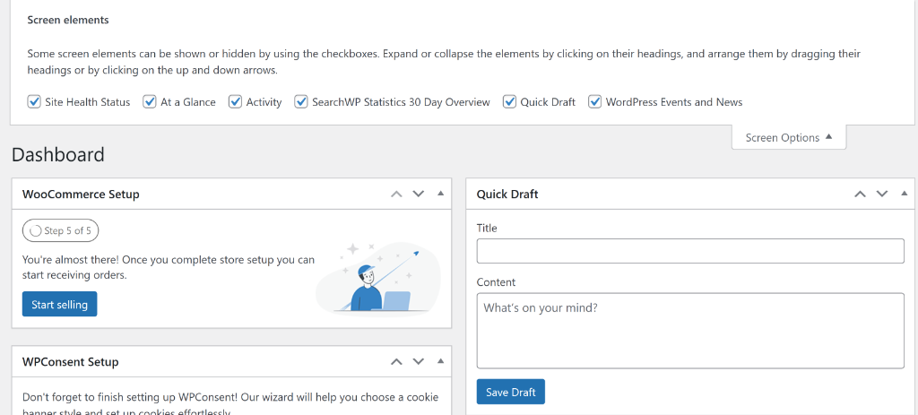Viewport: 918px width, 415px height.
Task: Close the Screen Options tab
Action: click(789, 137)
